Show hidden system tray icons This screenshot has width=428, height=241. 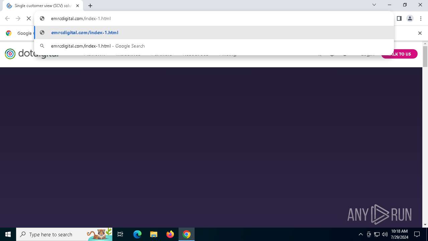360,234
